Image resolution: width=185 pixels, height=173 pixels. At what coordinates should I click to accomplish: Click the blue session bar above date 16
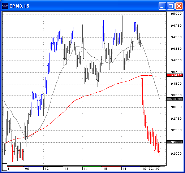pos(131,166)
